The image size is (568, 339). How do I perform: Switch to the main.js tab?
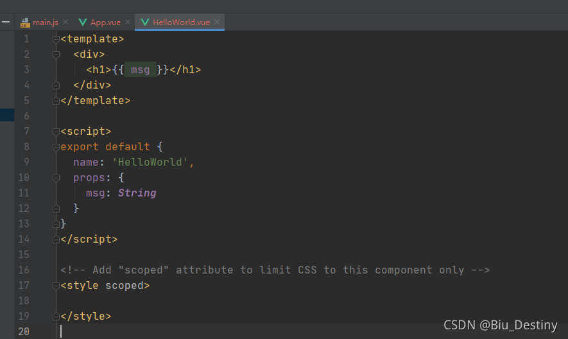pyautogui.click(x=46, y=22)
